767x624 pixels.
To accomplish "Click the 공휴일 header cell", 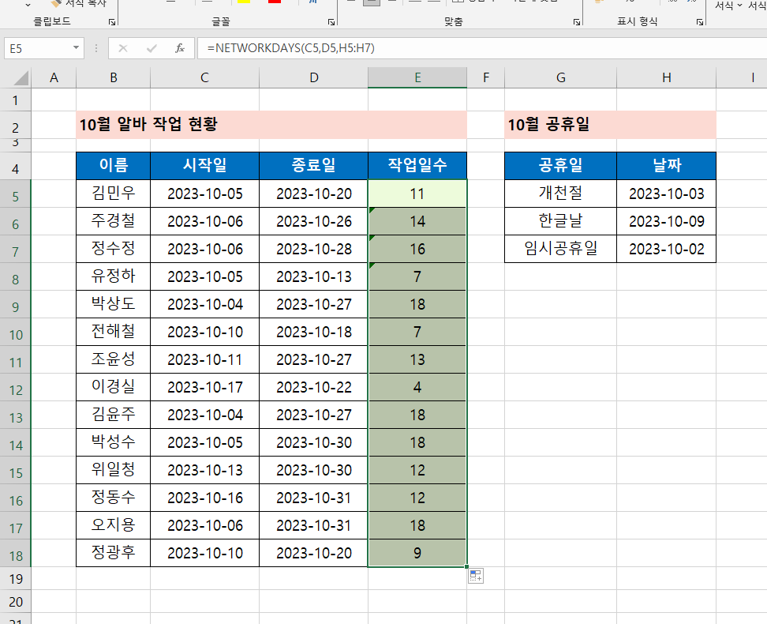I will [560, 166].
